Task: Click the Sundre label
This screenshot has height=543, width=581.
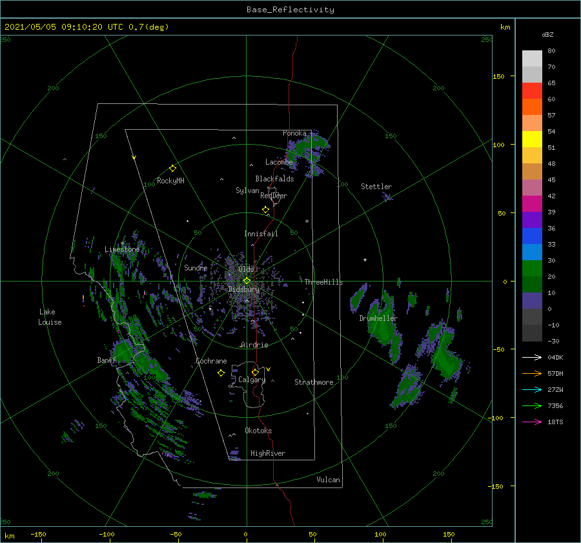Action: click(x=196, y=267)
